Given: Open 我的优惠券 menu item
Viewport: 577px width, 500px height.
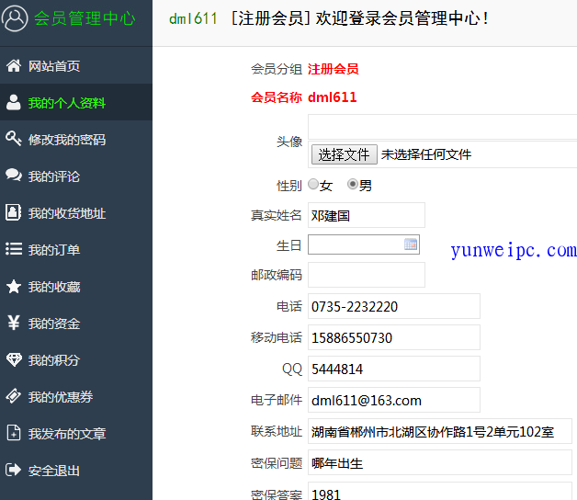Looking at the screenshot, I should coord(61,397).
